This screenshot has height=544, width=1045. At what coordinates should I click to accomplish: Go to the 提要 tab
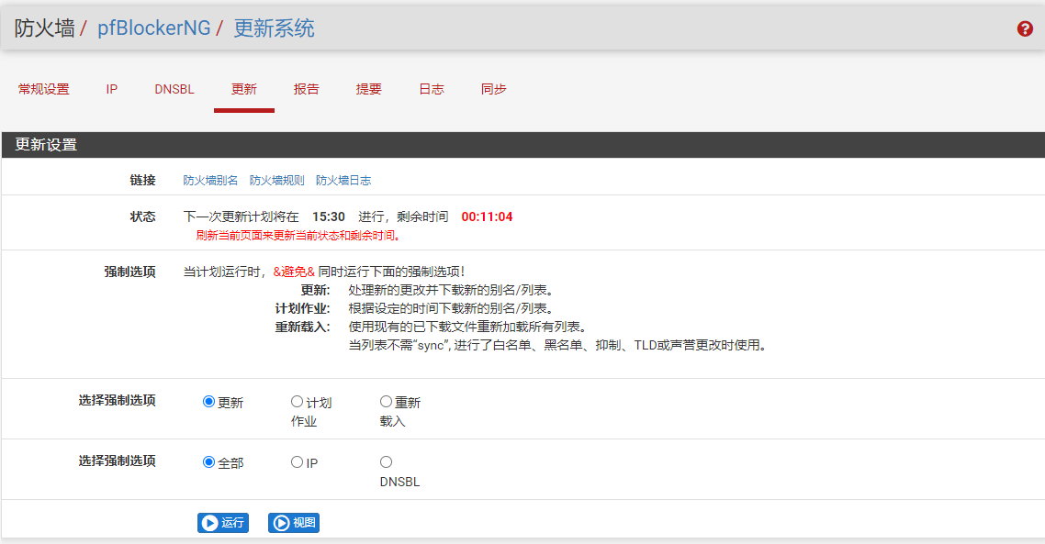[x=369, y=89]
